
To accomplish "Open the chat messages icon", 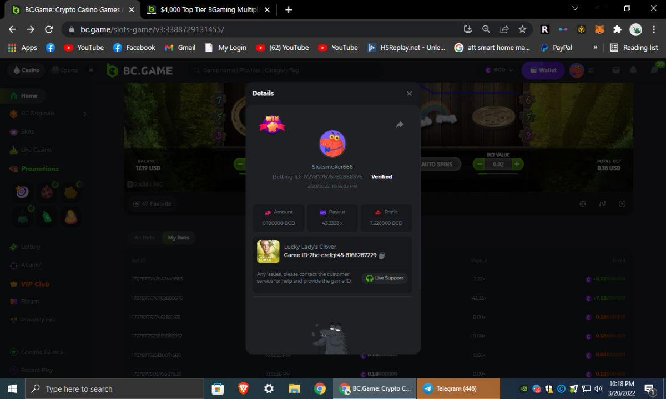I will coord(654,70).
